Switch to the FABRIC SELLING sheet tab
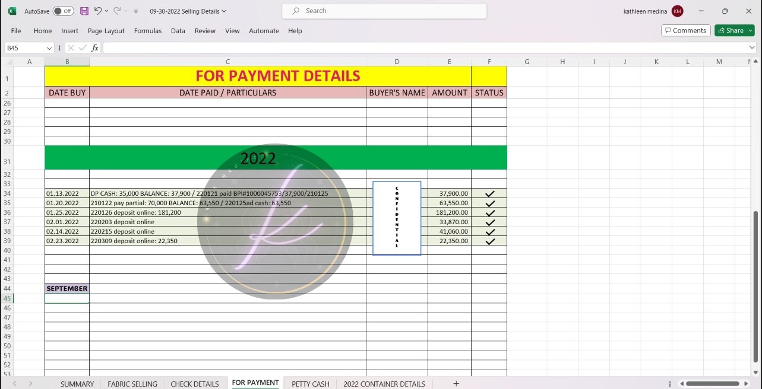Screen dimensions: 762x389 132,384
